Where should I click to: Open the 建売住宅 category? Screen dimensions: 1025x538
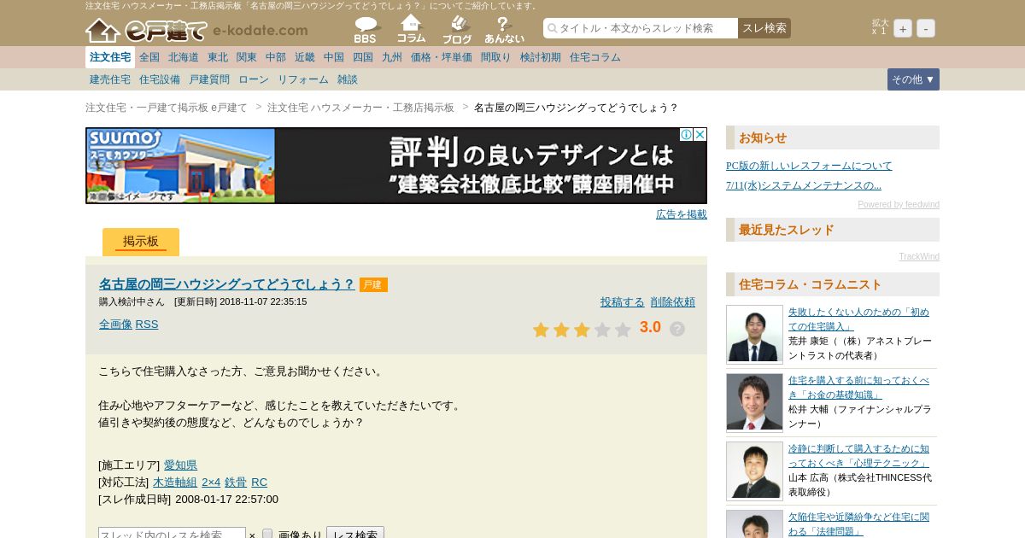pos(110,79)
